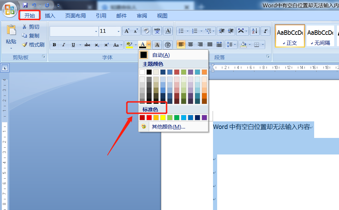This screenshot has height=210, width=339.
Task: Switch to the 审阅 tab
Action: 142,16
